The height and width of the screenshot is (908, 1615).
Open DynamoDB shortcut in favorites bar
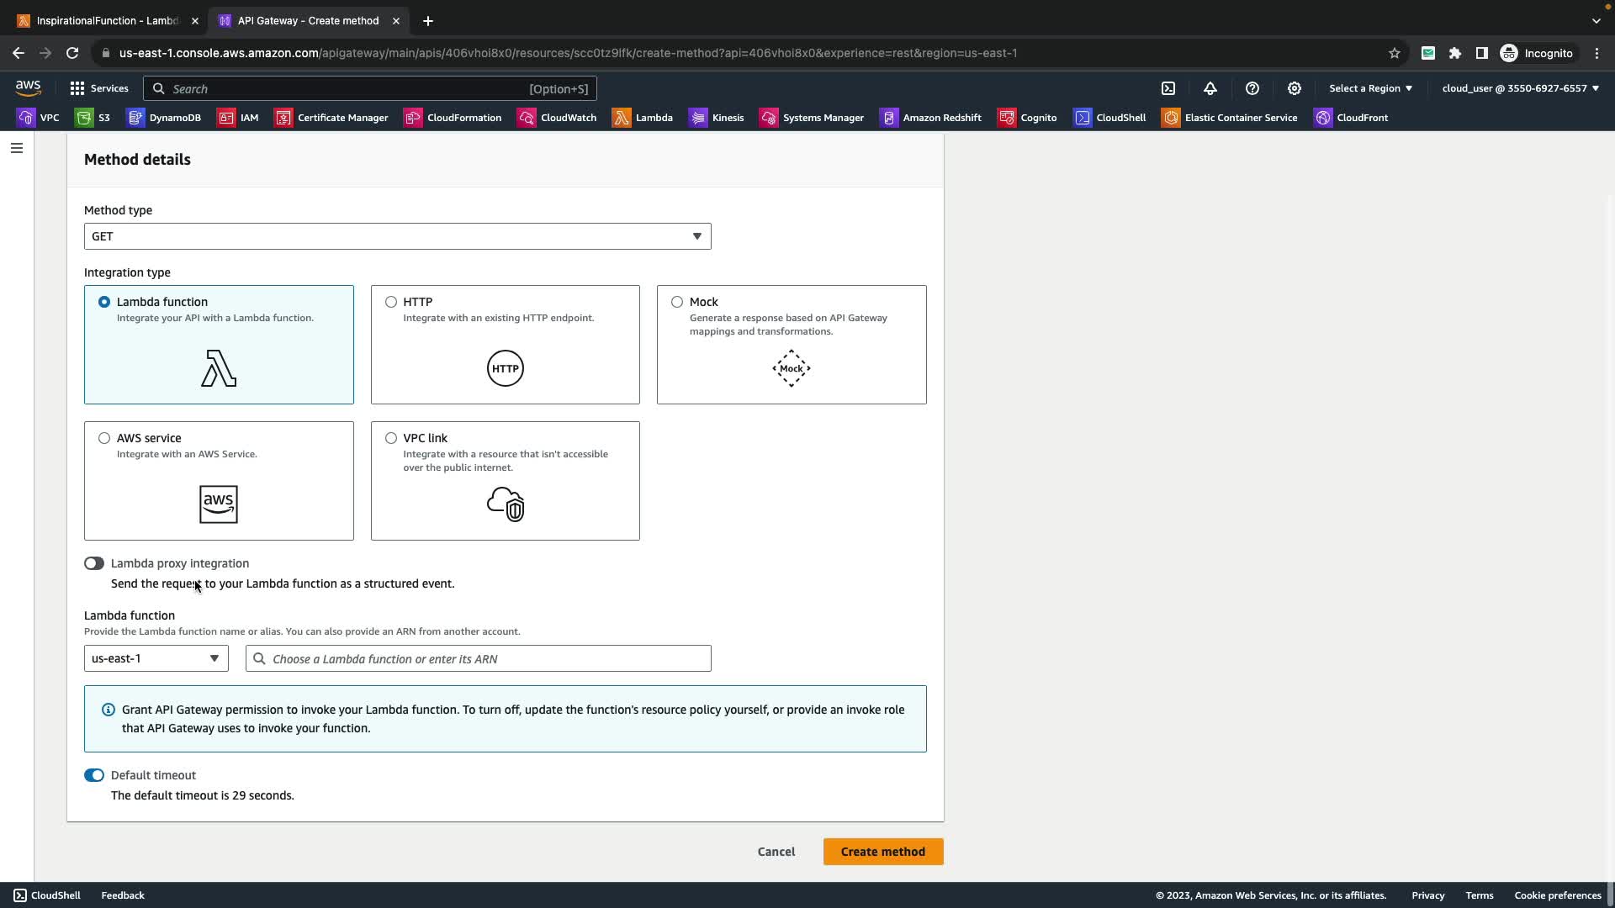164,118
